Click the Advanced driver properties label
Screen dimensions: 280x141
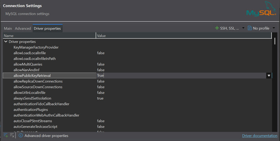click(46, 136)
